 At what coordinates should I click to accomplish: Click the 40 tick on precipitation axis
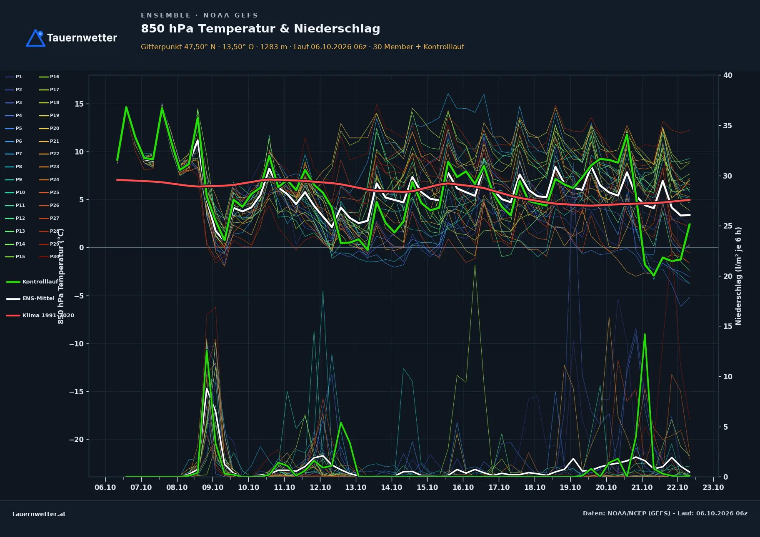727,75
